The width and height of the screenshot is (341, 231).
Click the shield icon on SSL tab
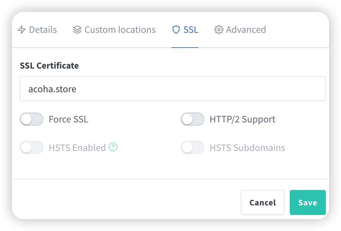(176, 30)
